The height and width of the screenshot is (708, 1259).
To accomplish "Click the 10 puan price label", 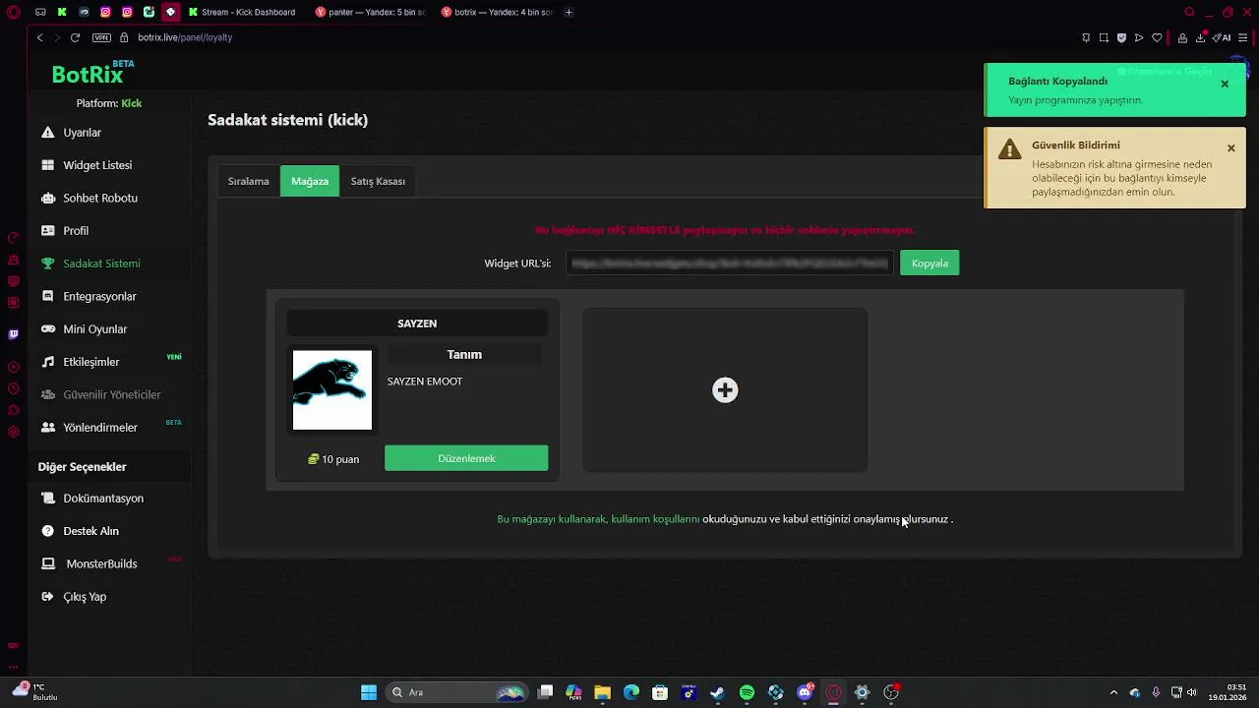I will (x=333, y=459).
